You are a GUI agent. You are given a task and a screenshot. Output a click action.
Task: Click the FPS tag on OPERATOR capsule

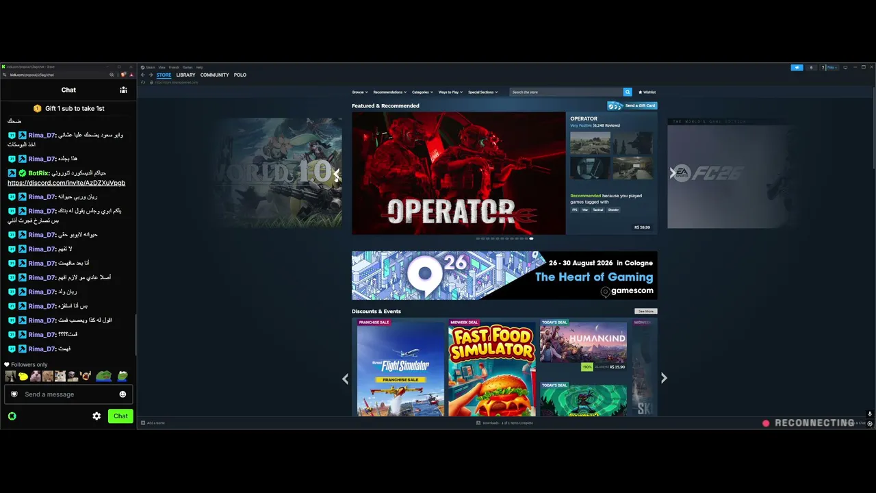[x=575, y=210]
